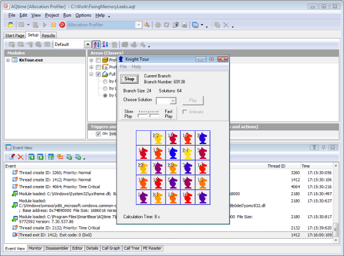Click the gray magnifier icon in Setup toolbar
Screen dimensions: 344x256
[x=38, y=45]
